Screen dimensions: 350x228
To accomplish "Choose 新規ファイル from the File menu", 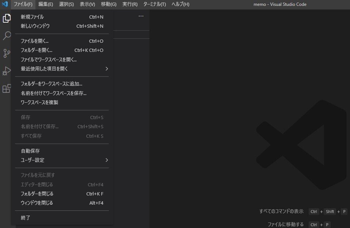I will click(x=62, y=17).
